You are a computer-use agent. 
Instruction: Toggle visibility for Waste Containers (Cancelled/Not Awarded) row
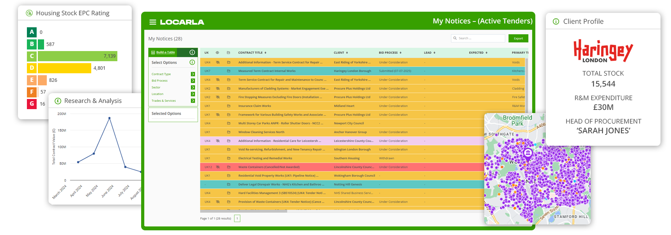tap(218, 167)
